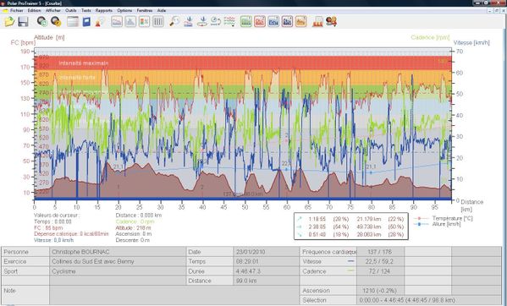
Task: Click the stopwatch with curved arrow icon
Action: point(216,22)
